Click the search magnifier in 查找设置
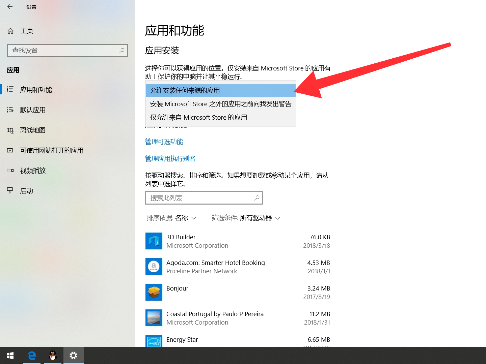The height and width of the screenshot is (364, 486). click(122, 51)
